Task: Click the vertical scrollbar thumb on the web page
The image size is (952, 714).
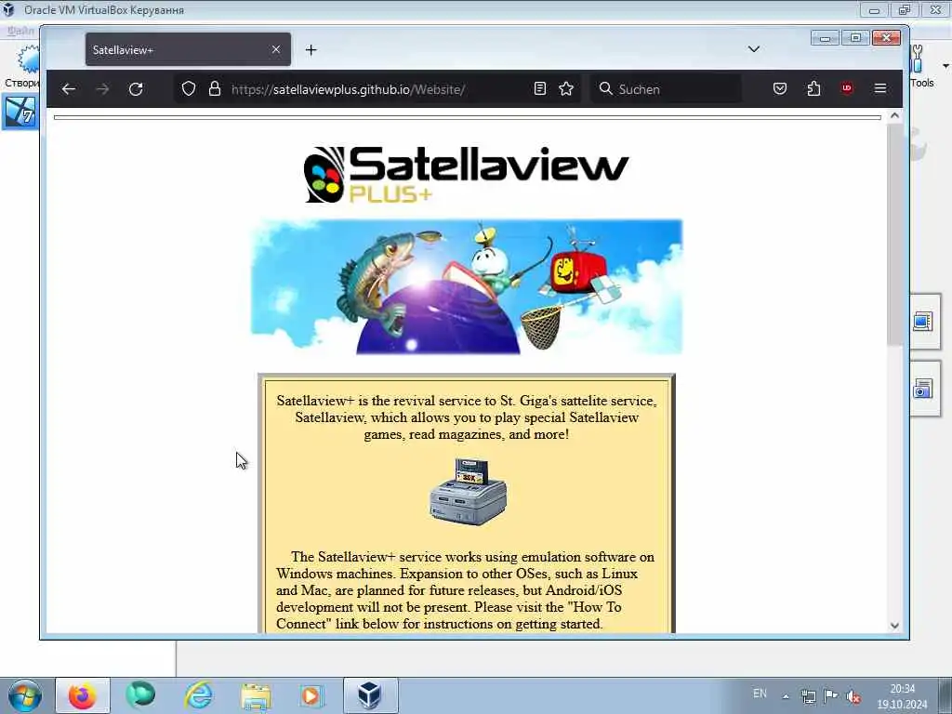Action: click(894, 234)
